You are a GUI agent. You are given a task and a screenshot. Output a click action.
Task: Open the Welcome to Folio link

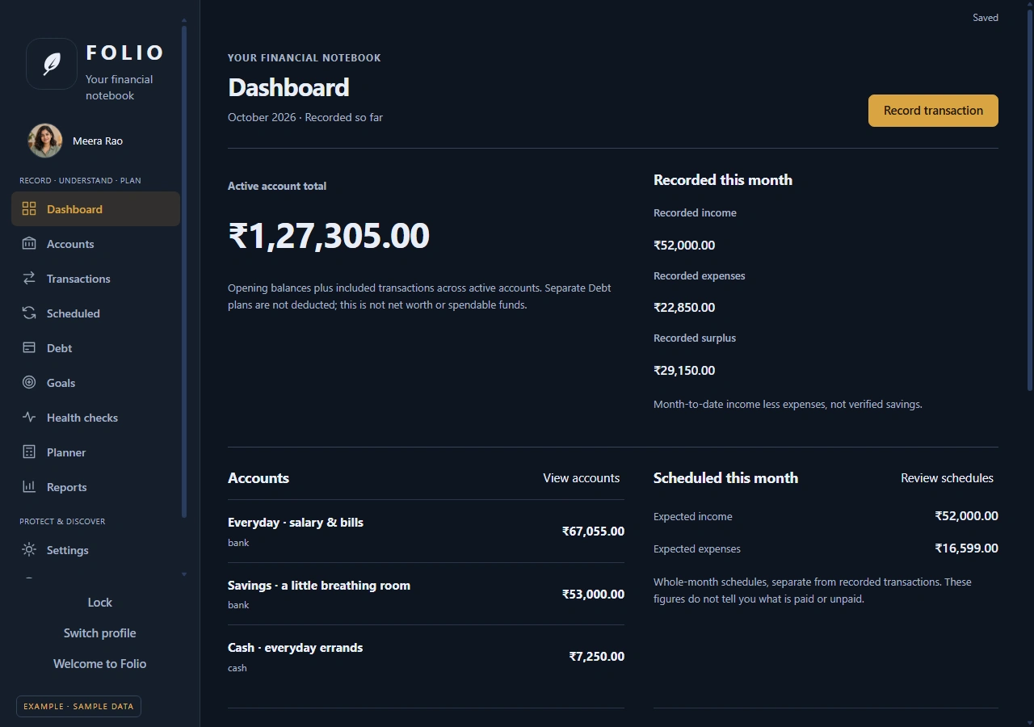click(100, 664)
